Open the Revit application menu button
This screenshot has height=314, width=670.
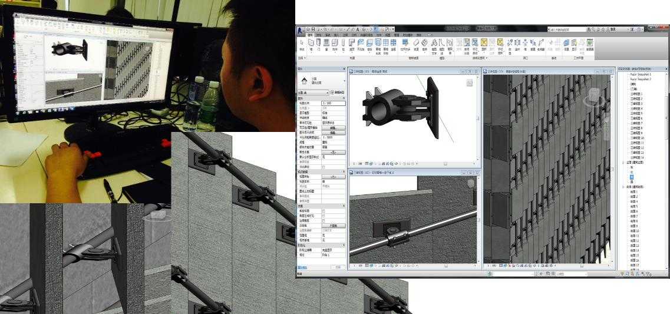(302, 29)
